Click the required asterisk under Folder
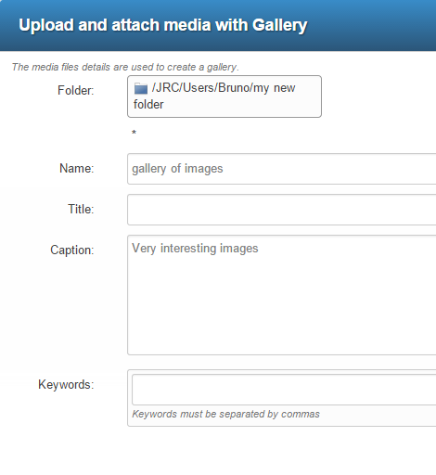 click(134, 133)
